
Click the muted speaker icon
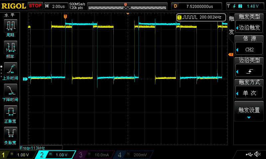tap(258, 154)
